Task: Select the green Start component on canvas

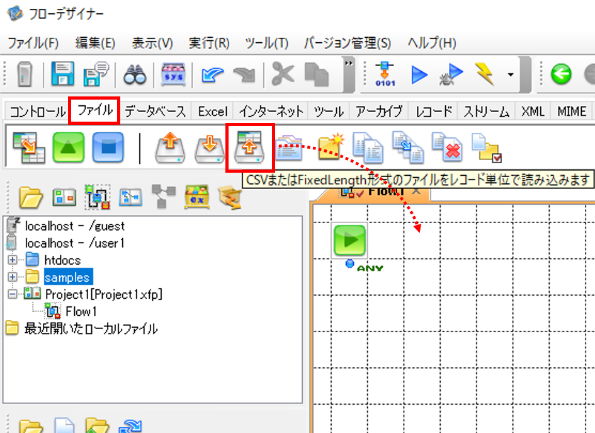Action: (x=349, y=240)
